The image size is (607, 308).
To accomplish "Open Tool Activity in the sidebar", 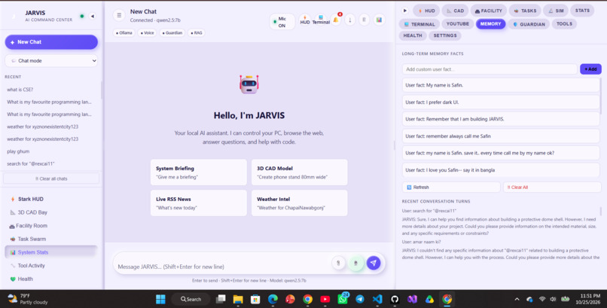I will [51, 265].
